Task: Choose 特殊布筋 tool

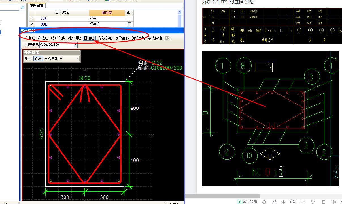Action: tap(58, 38)
